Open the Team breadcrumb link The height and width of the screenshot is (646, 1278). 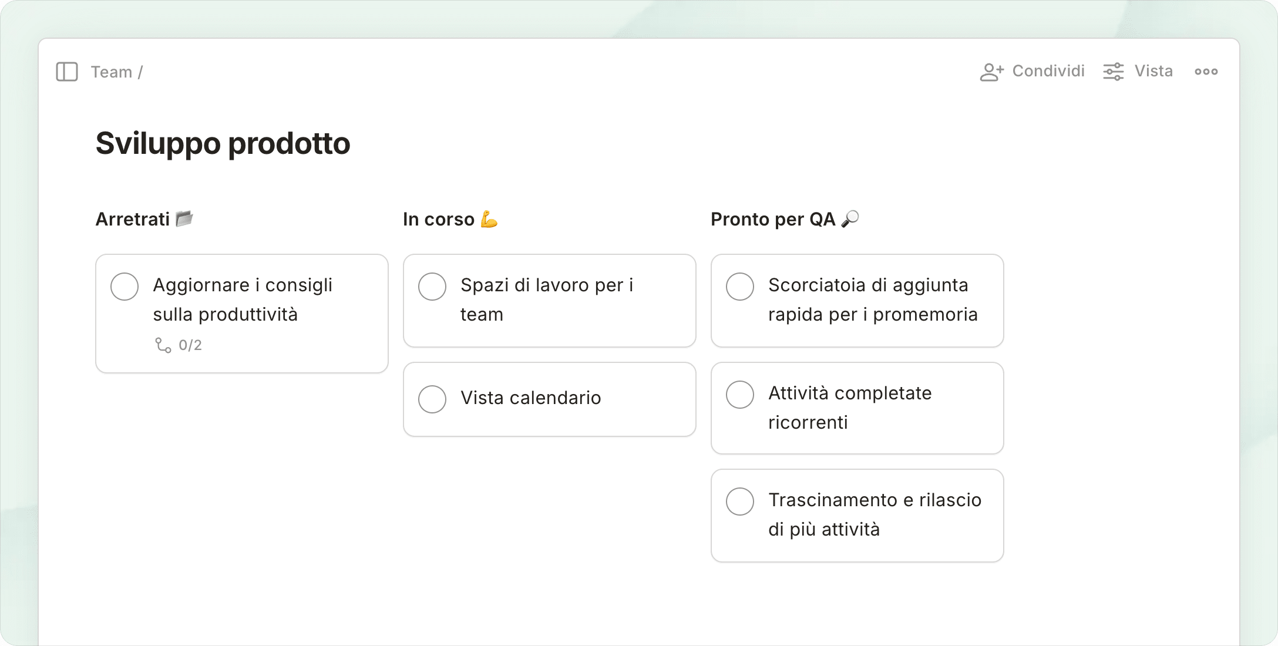[x=111, y=72]
